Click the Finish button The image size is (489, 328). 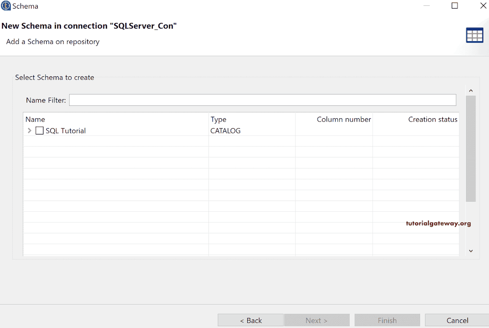(x=387, y=320)
